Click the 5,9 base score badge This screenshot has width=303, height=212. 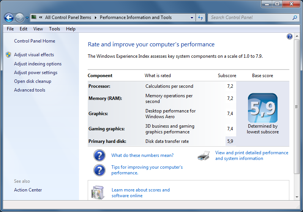pyautogui.click(x=263, y=108)
